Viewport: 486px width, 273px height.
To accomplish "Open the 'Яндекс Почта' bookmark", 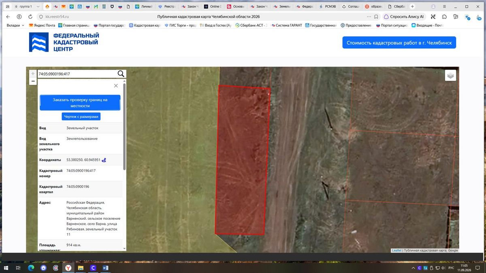I will [x=42, y=25].
